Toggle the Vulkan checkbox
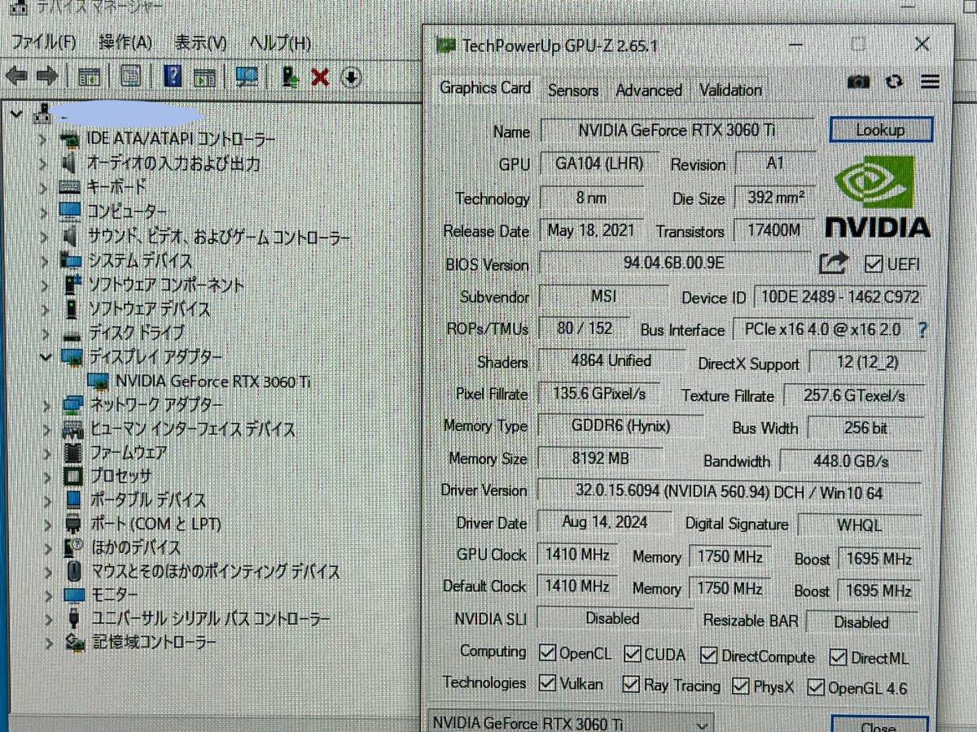 548,683
